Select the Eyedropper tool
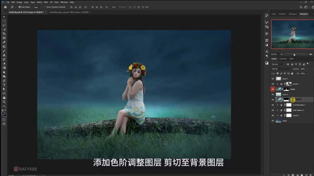Screen dimensions: 314x176 [4, 42]
